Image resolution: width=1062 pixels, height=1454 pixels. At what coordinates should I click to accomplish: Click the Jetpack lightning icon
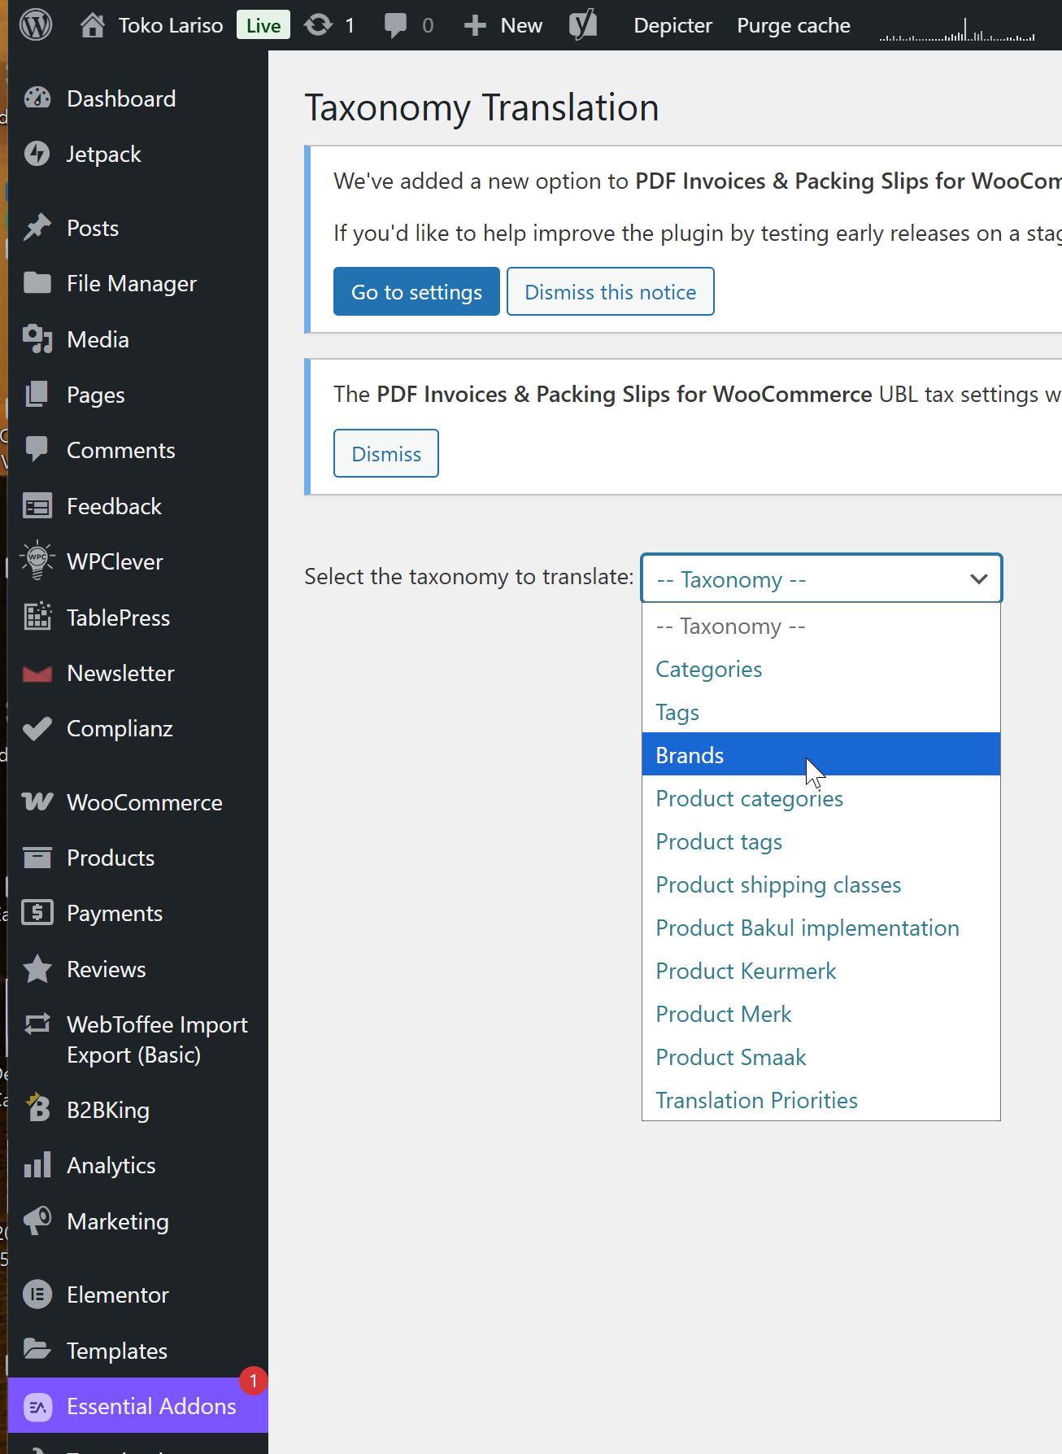pos(37,154)
